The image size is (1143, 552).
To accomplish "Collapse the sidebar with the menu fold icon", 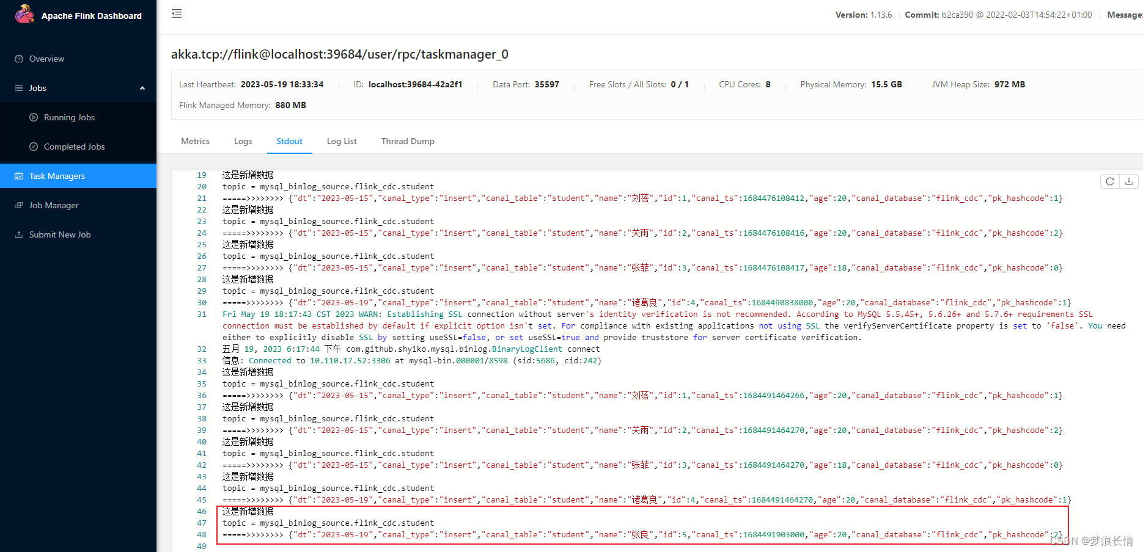I will (177, 13).
